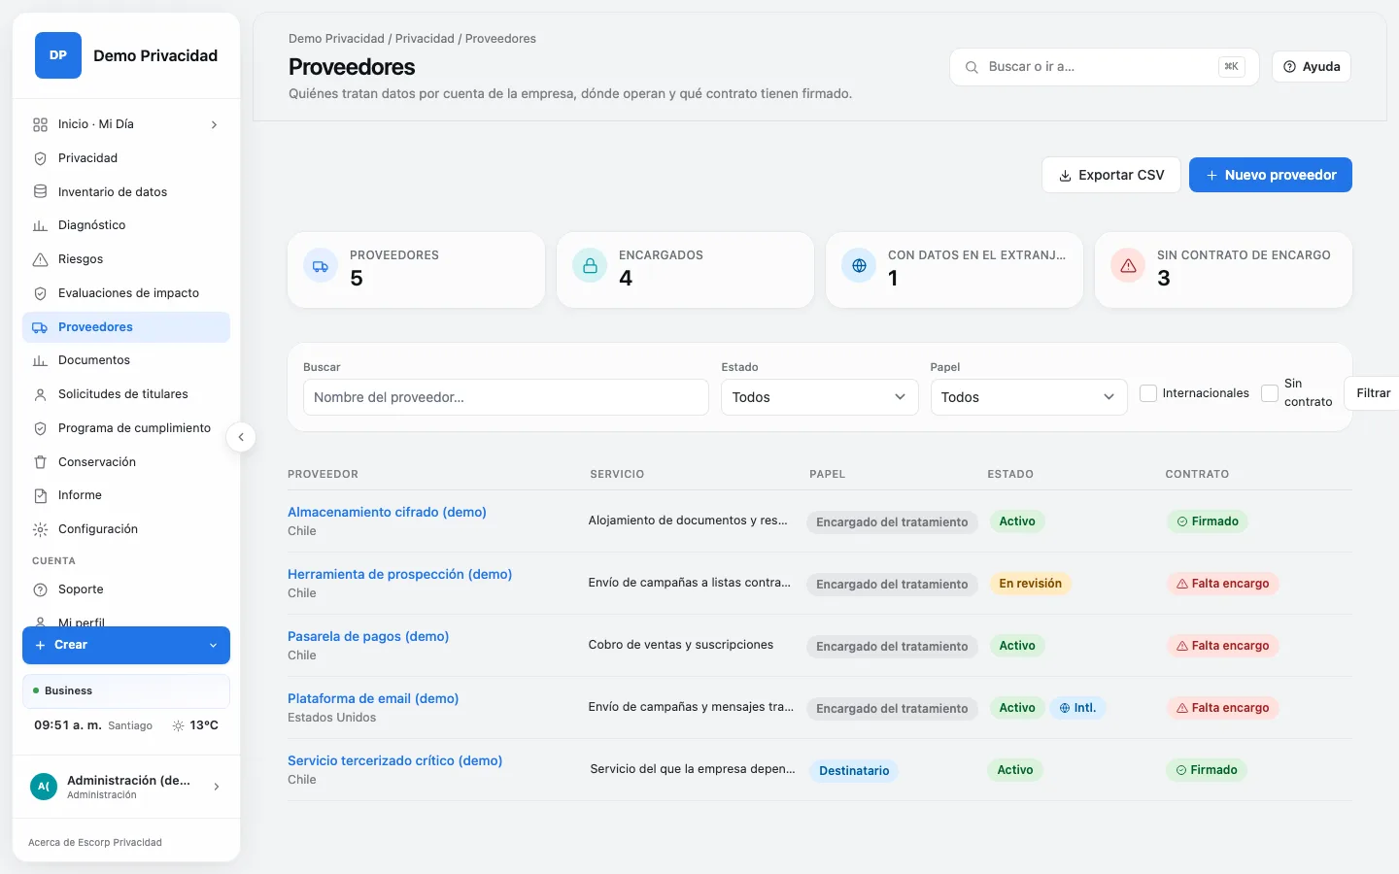This screenshot has width=1399, height=874.
Task: Click the lock icon in Encargados card
Action: pos(590,266)
